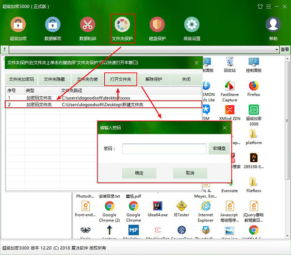Select row 2 新建文件夹 in the list
The image size is (291, 255).
pos(102,104)
